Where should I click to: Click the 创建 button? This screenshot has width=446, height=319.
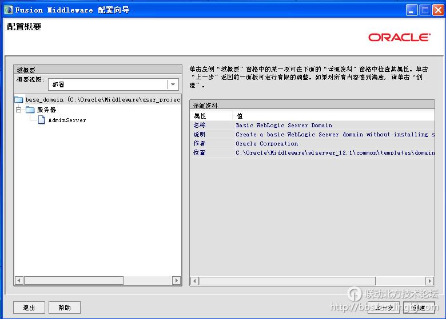(x=419, y=308)
